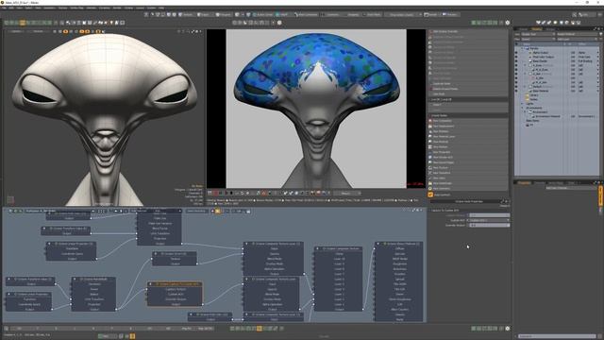Image resolution: width=604 pixels, height=340 pixels.
Task: Click the New Emission node button
Action: pyautogui.click(x=468, y=131)
